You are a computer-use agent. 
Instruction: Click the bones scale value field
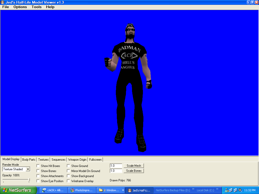[x=116, y=171]
